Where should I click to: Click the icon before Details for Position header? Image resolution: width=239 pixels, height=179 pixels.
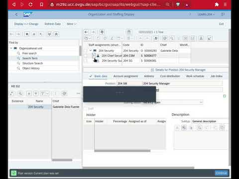point(152,70)
